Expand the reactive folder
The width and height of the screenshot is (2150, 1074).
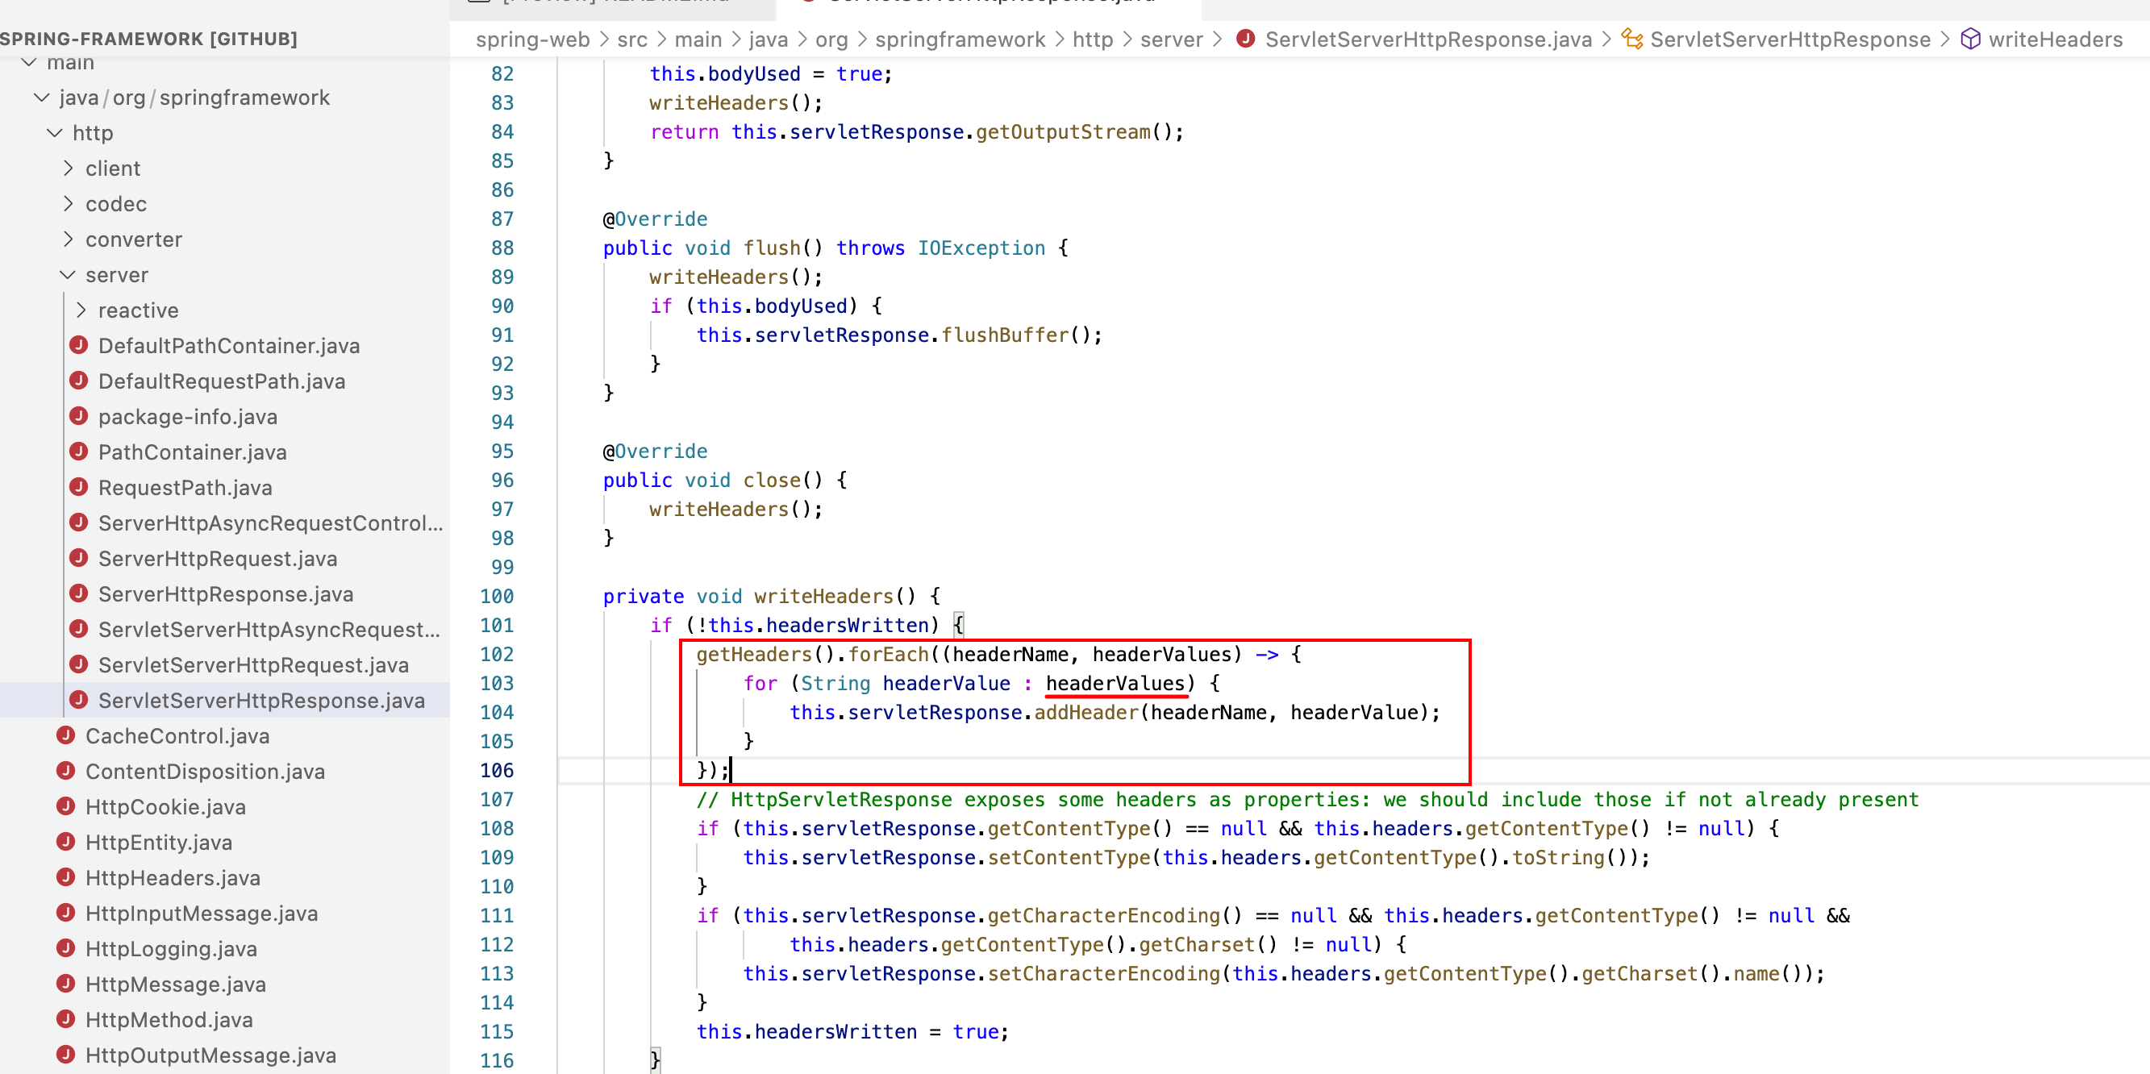click(x=81, y=310)
